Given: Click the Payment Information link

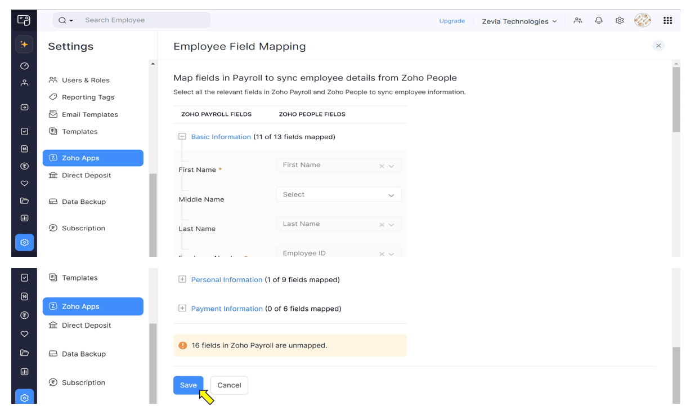Looking at the screenshot, I should click(x=227, y=309).
